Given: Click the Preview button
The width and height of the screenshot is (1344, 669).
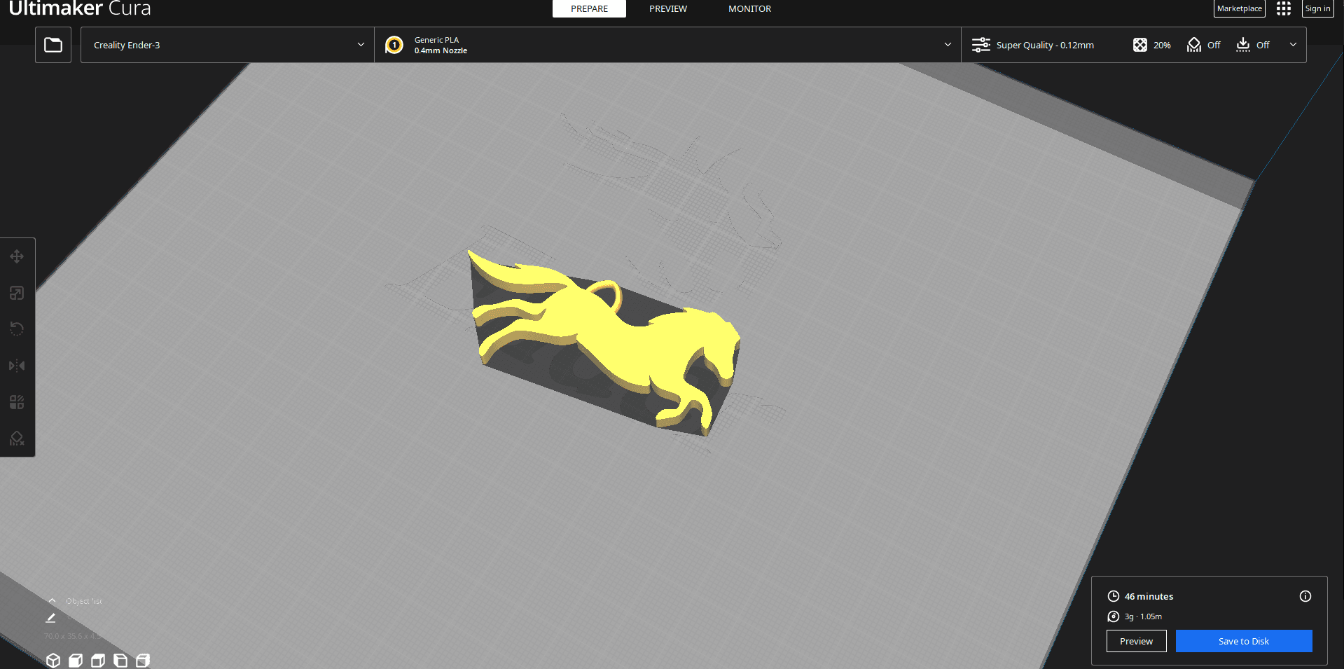Looking at the screenshot, I should (x=1136, y=641).
